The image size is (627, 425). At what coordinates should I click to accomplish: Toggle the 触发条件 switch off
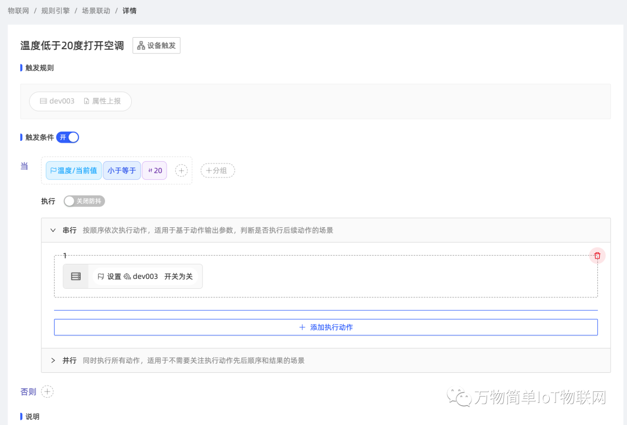click(67, 137)
